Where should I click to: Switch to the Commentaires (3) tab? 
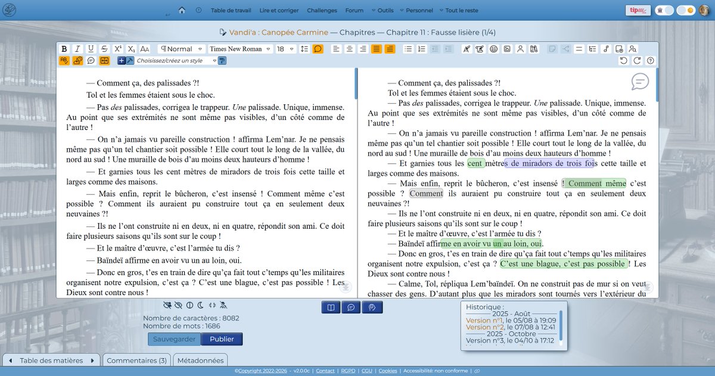click(136, 360)
